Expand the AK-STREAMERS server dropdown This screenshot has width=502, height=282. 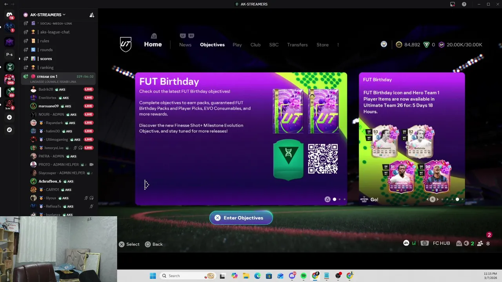click(48, 15)
